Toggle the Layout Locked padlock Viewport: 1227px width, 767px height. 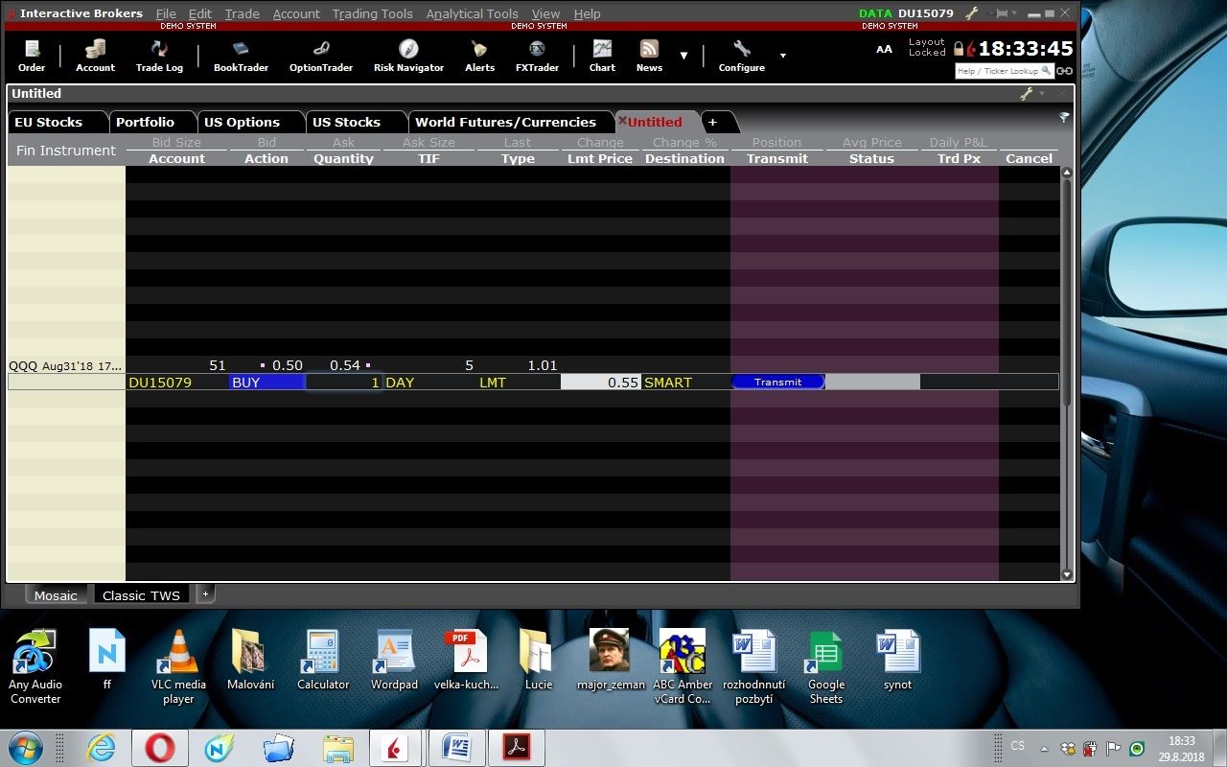pyautogui.click(x=959, y=48)
